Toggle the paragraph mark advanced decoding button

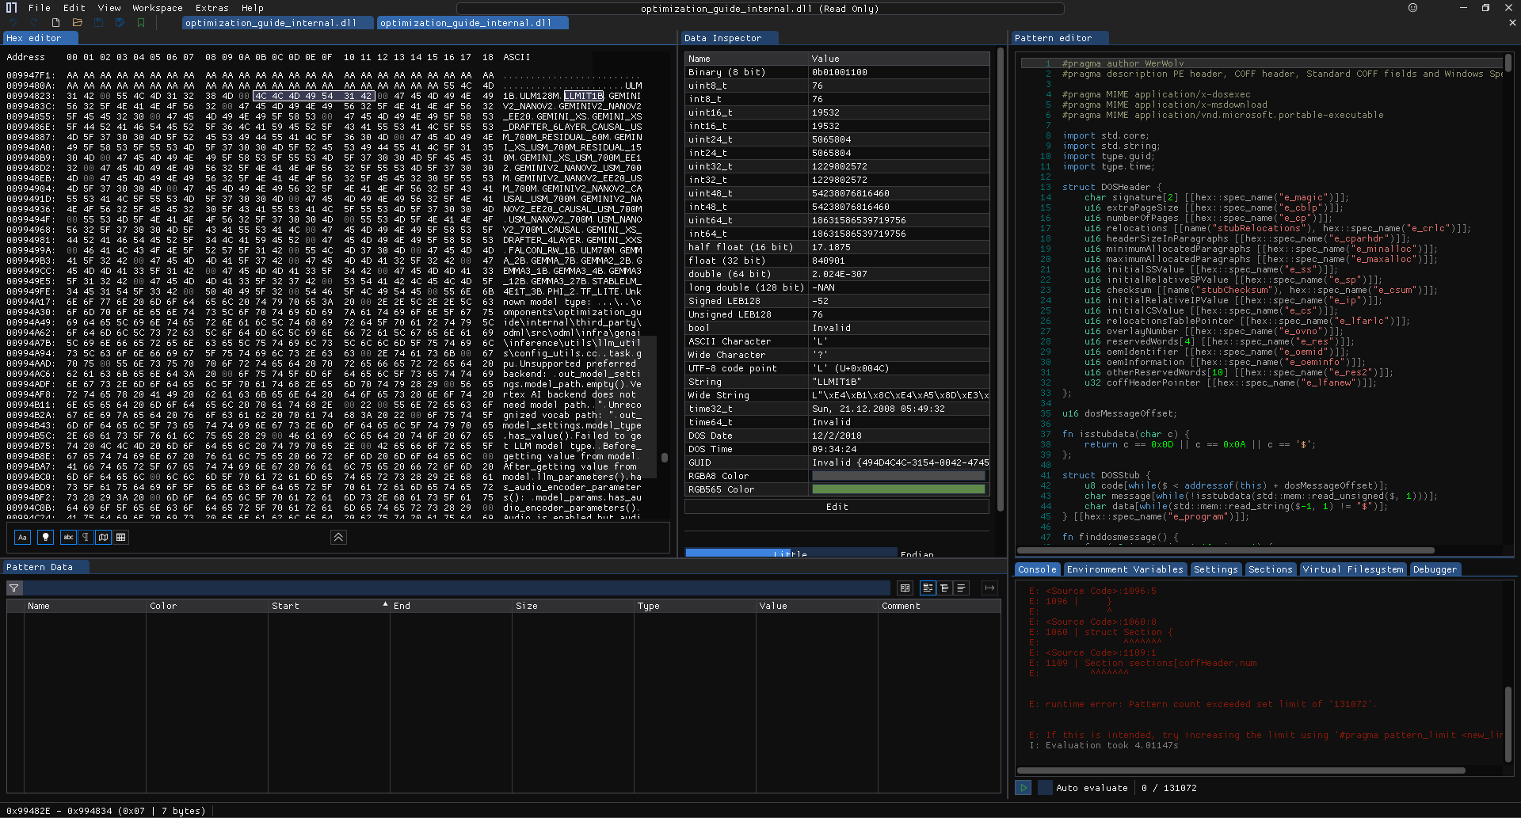point(86,538)
